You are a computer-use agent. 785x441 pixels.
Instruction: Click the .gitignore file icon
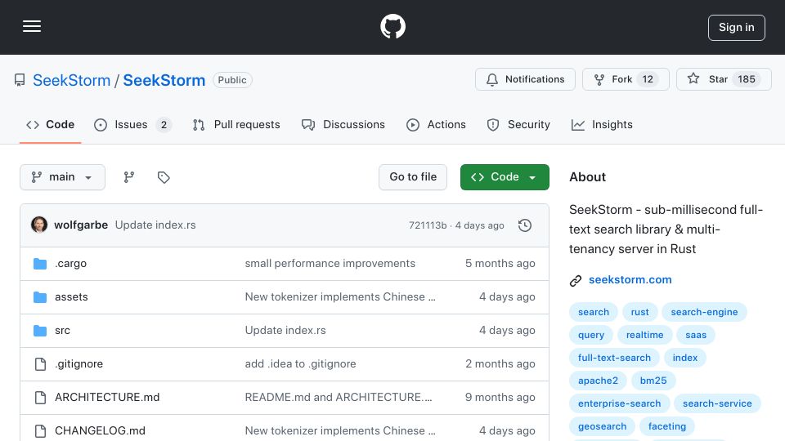pyautogui.click(x=40, y=364)
